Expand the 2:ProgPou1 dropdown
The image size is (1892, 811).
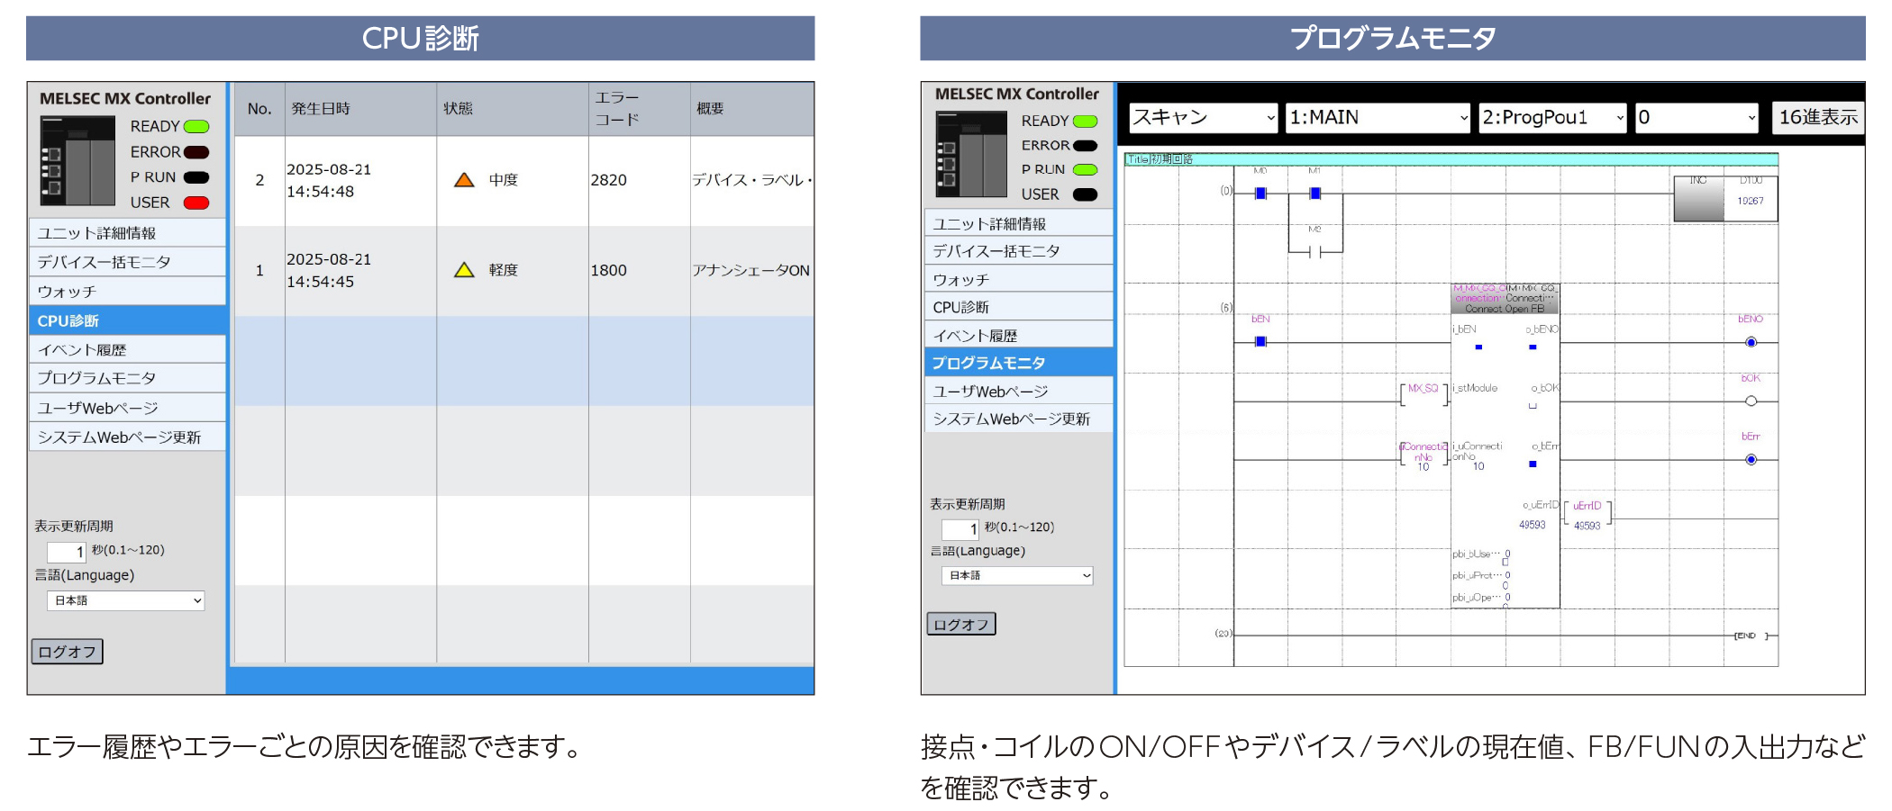pos(1552,118)
